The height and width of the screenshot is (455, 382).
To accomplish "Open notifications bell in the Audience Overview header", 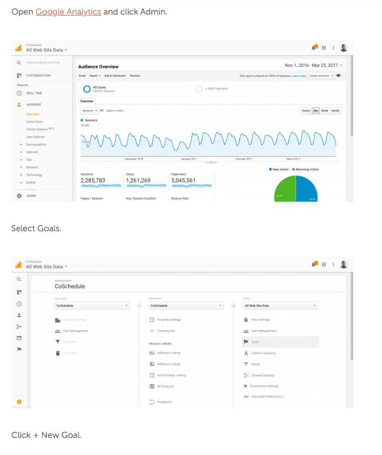I will 315,48.
